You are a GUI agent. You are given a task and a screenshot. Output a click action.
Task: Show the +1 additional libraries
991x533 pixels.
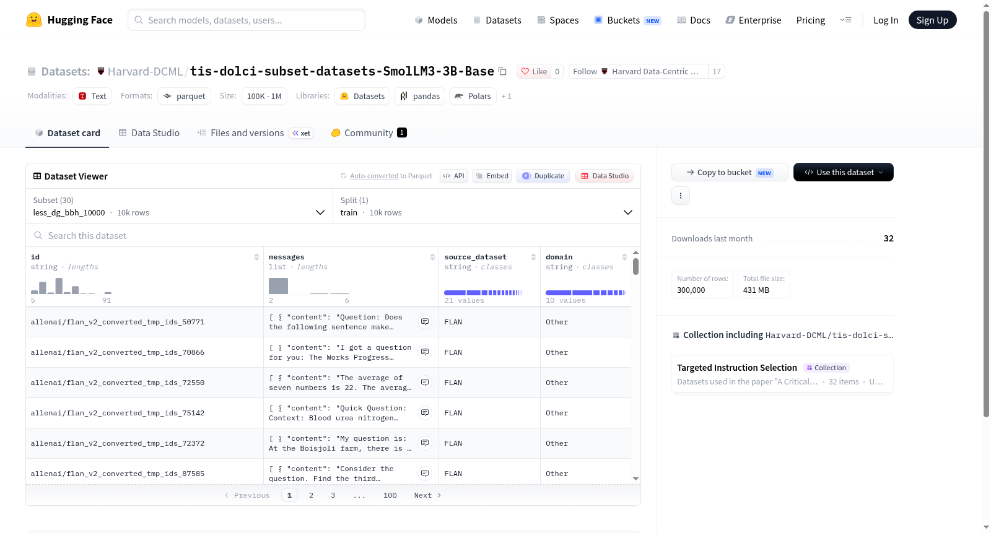507,97
